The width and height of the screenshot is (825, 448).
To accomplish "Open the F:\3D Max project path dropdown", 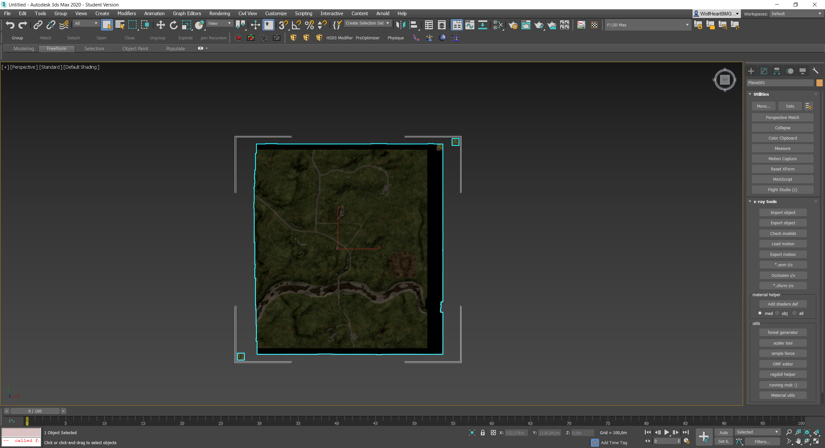I will pos(648,25).
